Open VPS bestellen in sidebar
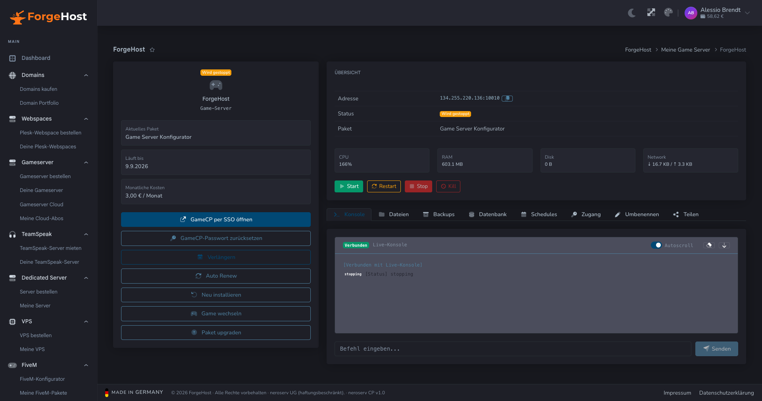This screenshot has width=762, height=401. point(36,336)
